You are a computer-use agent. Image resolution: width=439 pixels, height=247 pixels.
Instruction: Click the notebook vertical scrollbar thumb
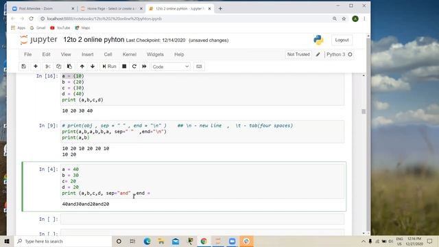click(364, 111)
